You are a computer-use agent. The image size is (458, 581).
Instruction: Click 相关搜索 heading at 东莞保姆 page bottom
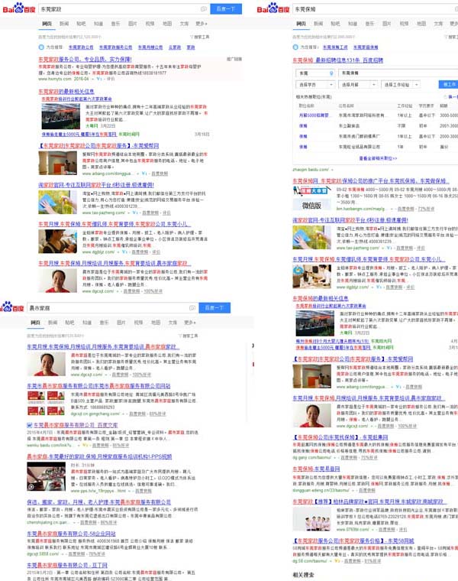[303, 575]
